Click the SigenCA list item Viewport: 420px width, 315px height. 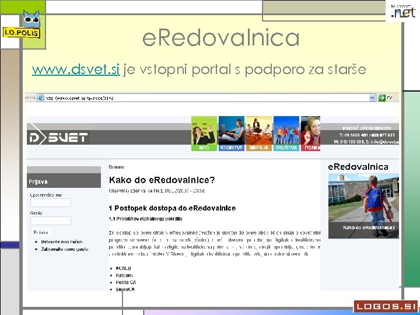click(125, 289)
